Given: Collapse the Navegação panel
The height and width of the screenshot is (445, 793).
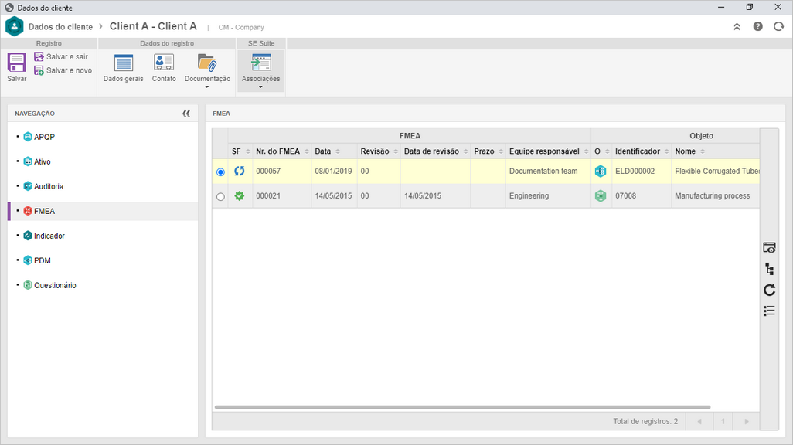Looking at the screenshot, I should (186, 114).
